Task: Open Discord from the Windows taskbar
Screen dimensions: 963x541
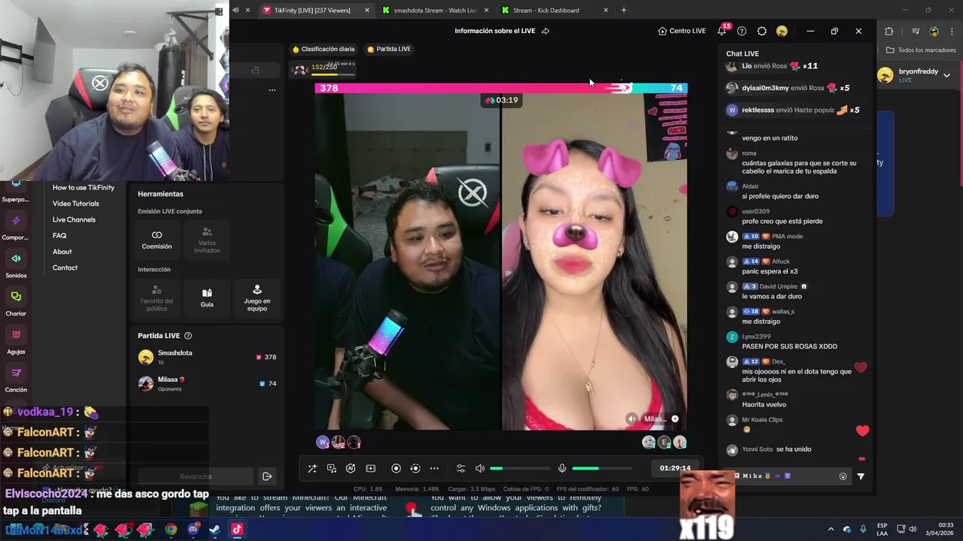Action: (x=193, y=529)
